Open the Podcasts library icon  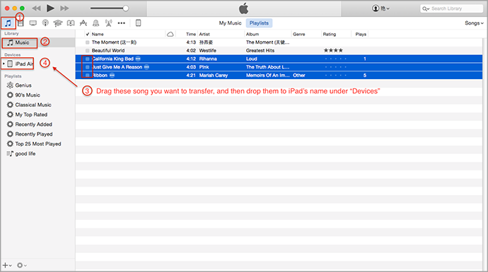click(x=45, y=23)
